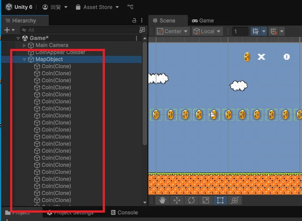The height and width of the screenshot is (221, 302).
Task: Focus the Hierarchy search field
Action: [x=79, y=30]
